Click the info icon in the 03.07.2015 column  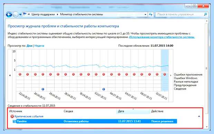[x=104, y=89]
